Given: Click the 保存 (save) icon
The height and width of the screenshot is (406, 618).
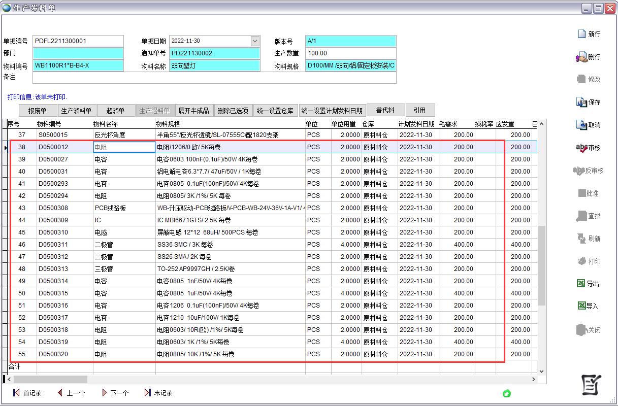Looking at the screenshot, I should (x=582, y=102).
